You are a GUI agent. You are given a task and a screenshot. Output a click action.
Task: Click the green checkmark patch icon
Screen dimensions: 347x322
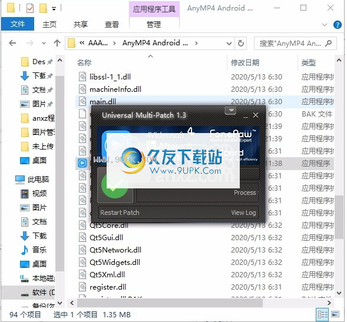pos(115,185)
